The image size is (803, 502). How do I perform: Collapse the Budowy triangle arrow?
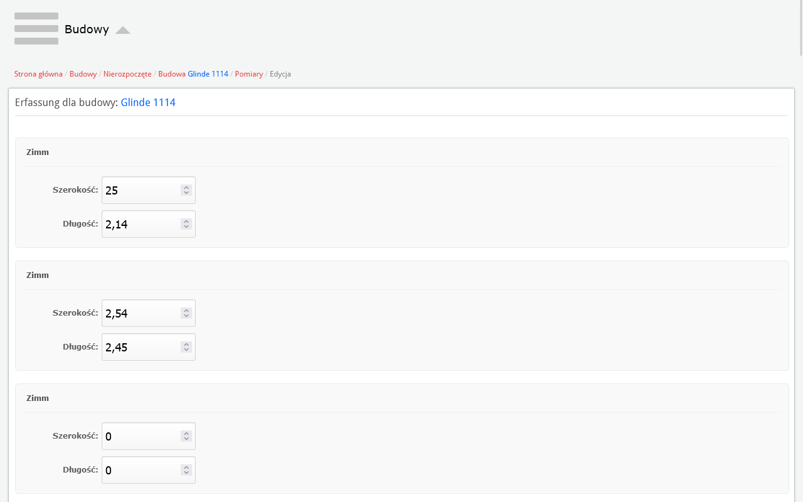pyautogui.click(x=123, y=30)
